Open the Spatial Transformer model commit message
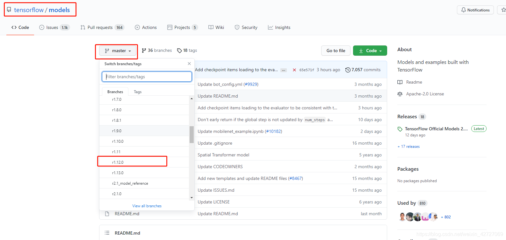Screen dimensions: 506x240 pyautogui.click(x=223, y=155)
